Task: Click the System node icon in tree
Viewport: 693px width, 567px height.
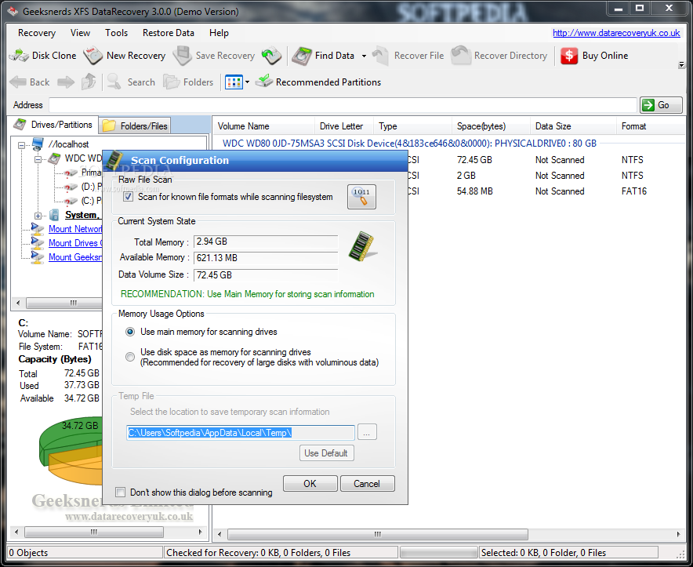Action: 54,215
